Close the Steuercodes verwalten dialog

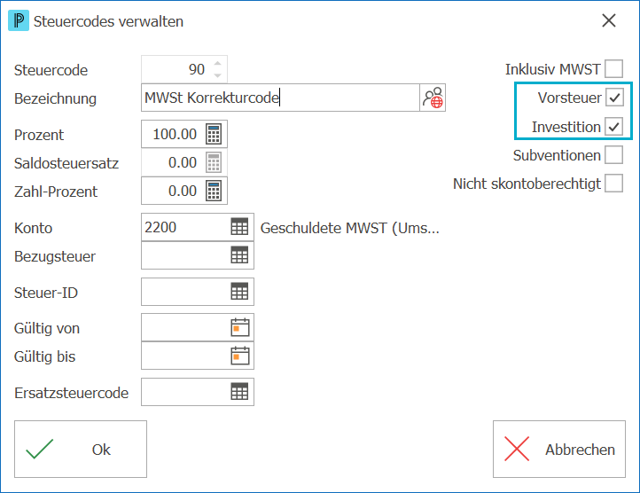tap(609, 20)
